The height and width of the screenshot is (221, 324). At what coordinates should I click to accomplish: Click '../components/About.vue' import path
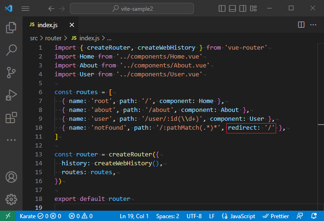pyautogui.click(x=165, y=65)
